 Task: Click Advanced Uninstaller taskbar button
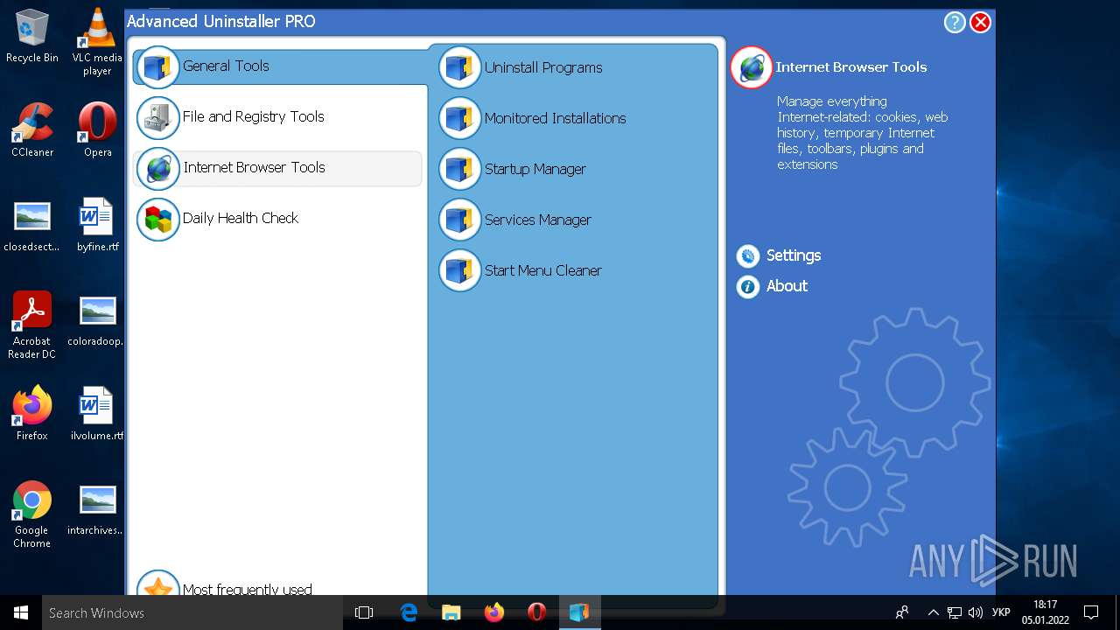[x=579, y=612]
